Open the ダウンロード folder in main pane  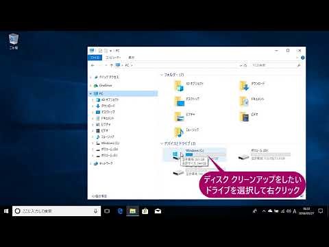252,86
